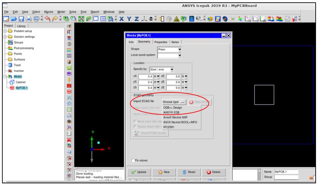The image size is (319, 186).
Task: Expand the Solution settings tree node
Action: pos(5,37)
